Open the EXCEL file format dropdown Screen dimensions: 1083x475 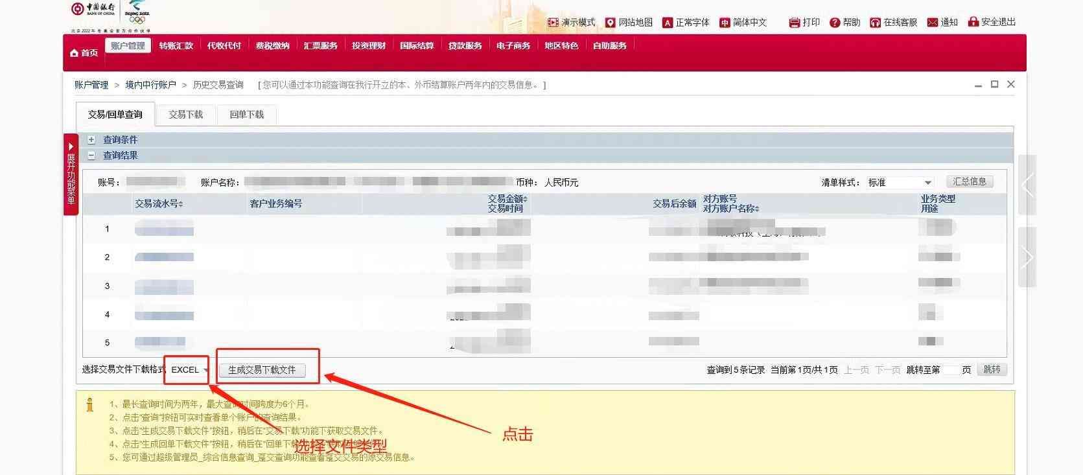click(x=190, y=369)
